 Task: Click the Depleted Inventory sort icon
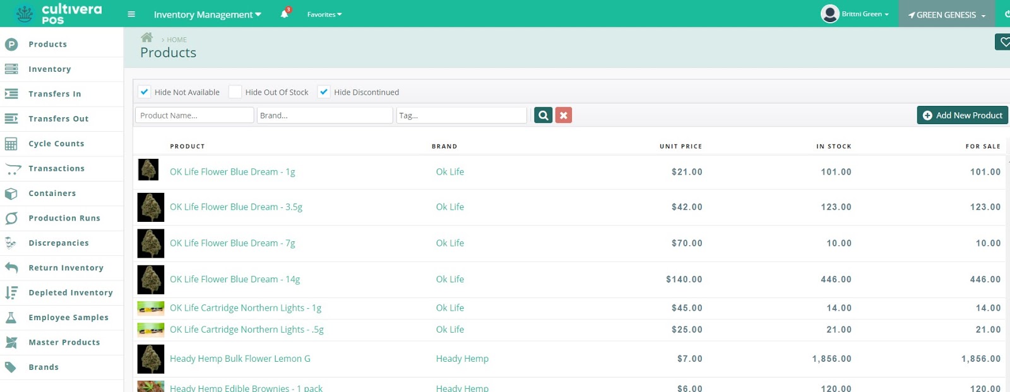tap(11, 292)
